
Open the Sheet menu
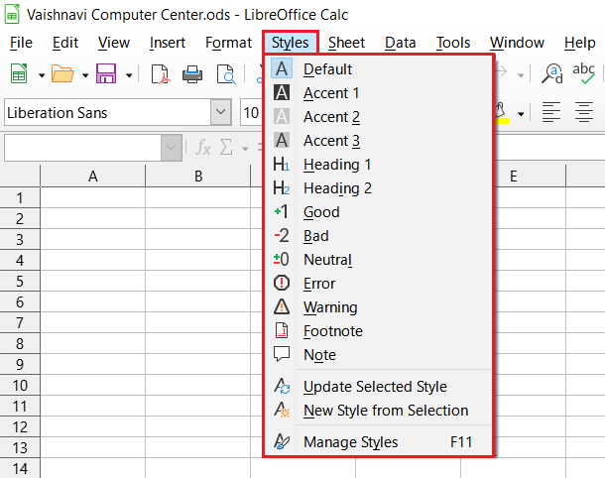click(x=346, y=43)
